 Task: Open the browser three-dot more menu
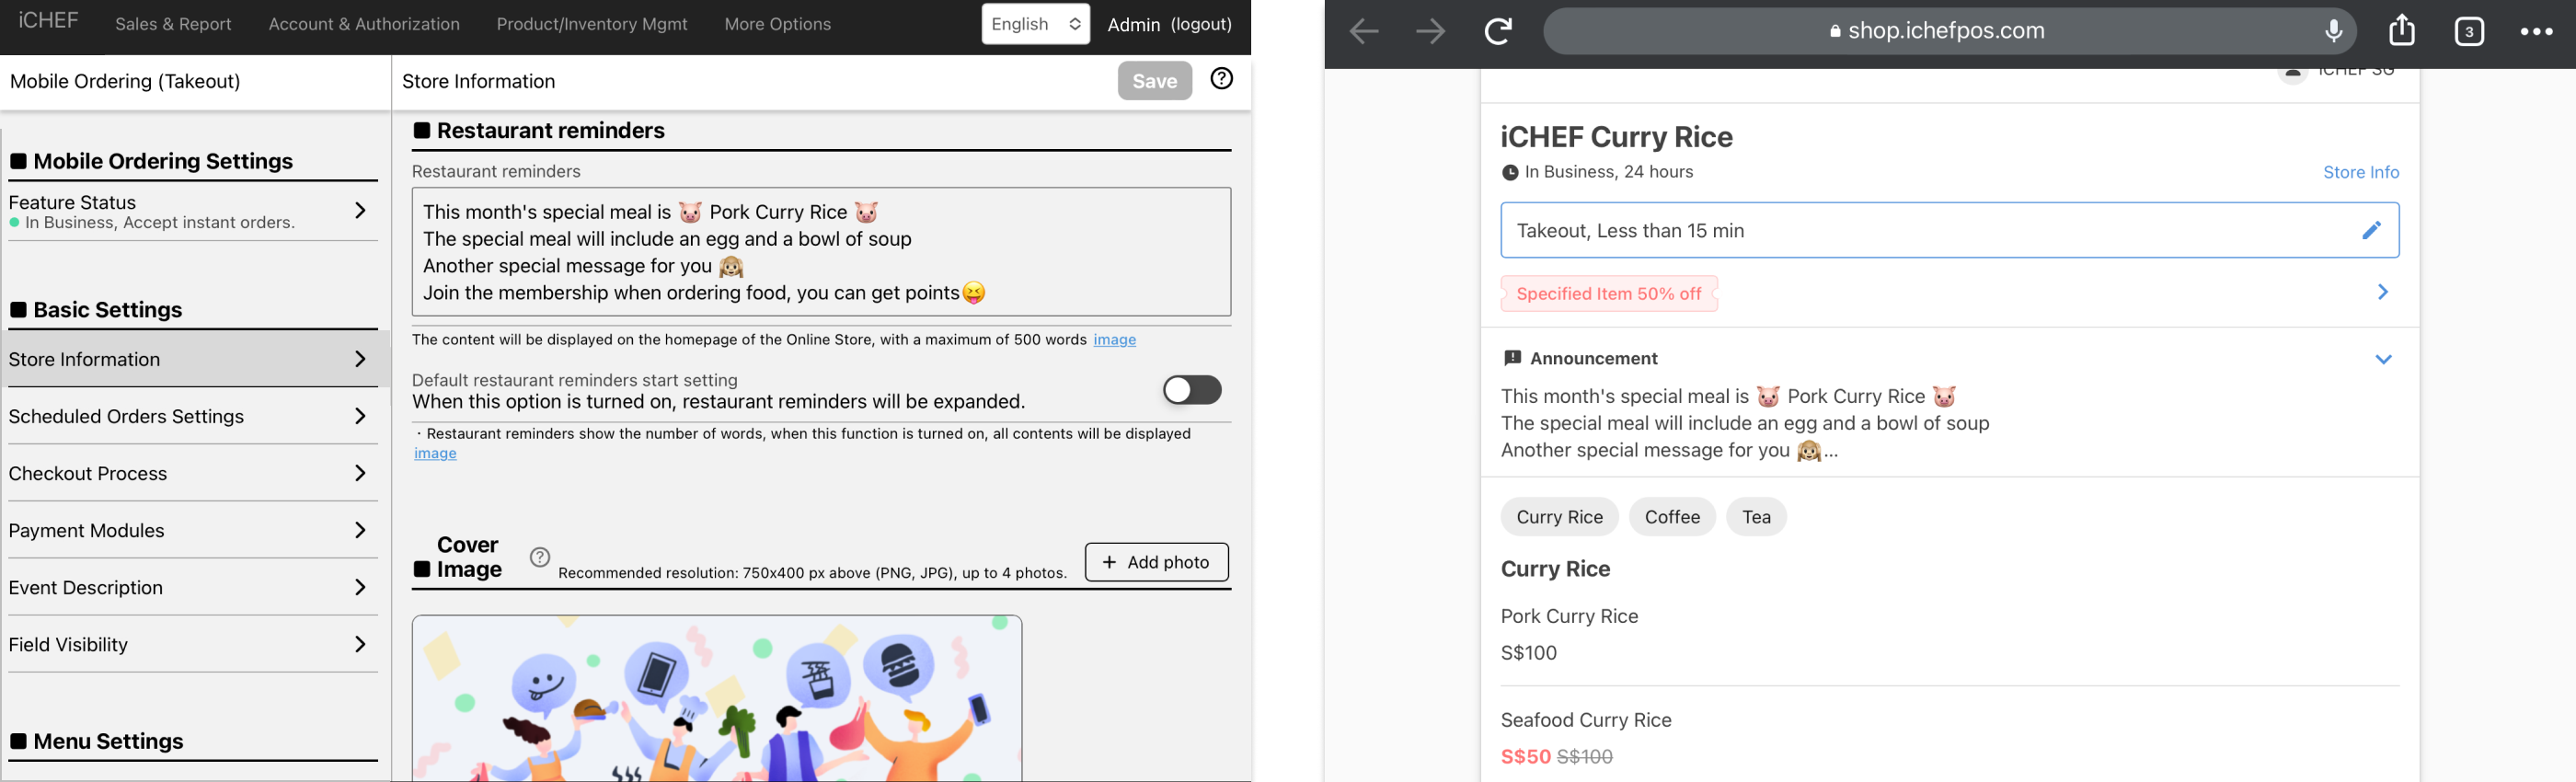coord(2536,32)
